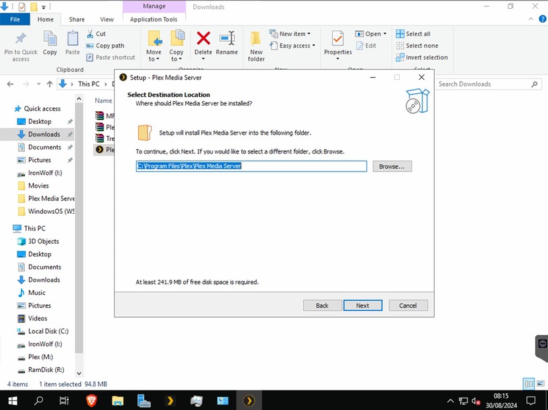Switch to the Share ribbon tab

76,19
